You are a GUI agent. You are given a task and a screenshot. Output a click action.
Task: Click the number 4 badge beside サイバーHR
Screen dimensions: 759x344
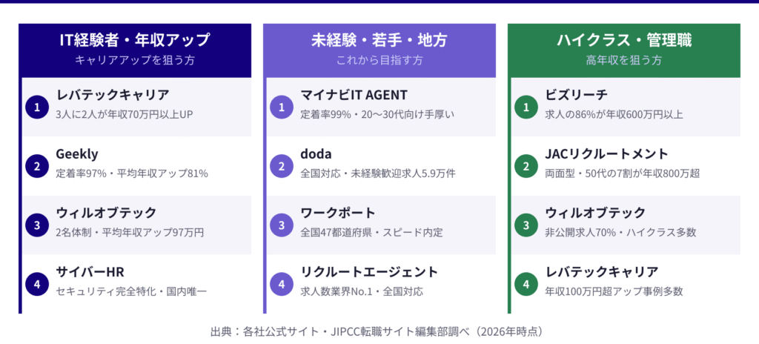click(37, 283)
